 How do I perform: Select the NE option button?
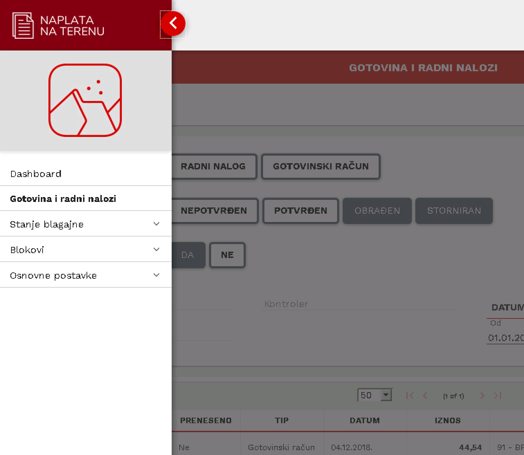pos(227,255)
